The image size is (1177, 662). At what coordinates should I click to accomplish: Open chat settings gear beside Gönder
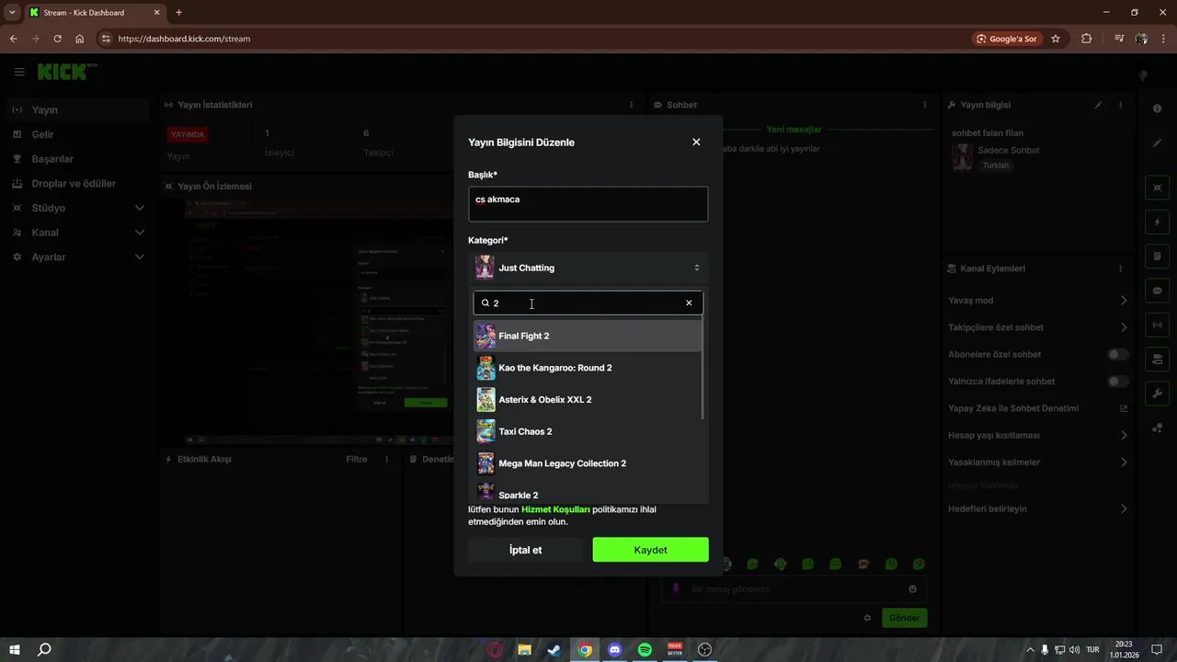867,618
